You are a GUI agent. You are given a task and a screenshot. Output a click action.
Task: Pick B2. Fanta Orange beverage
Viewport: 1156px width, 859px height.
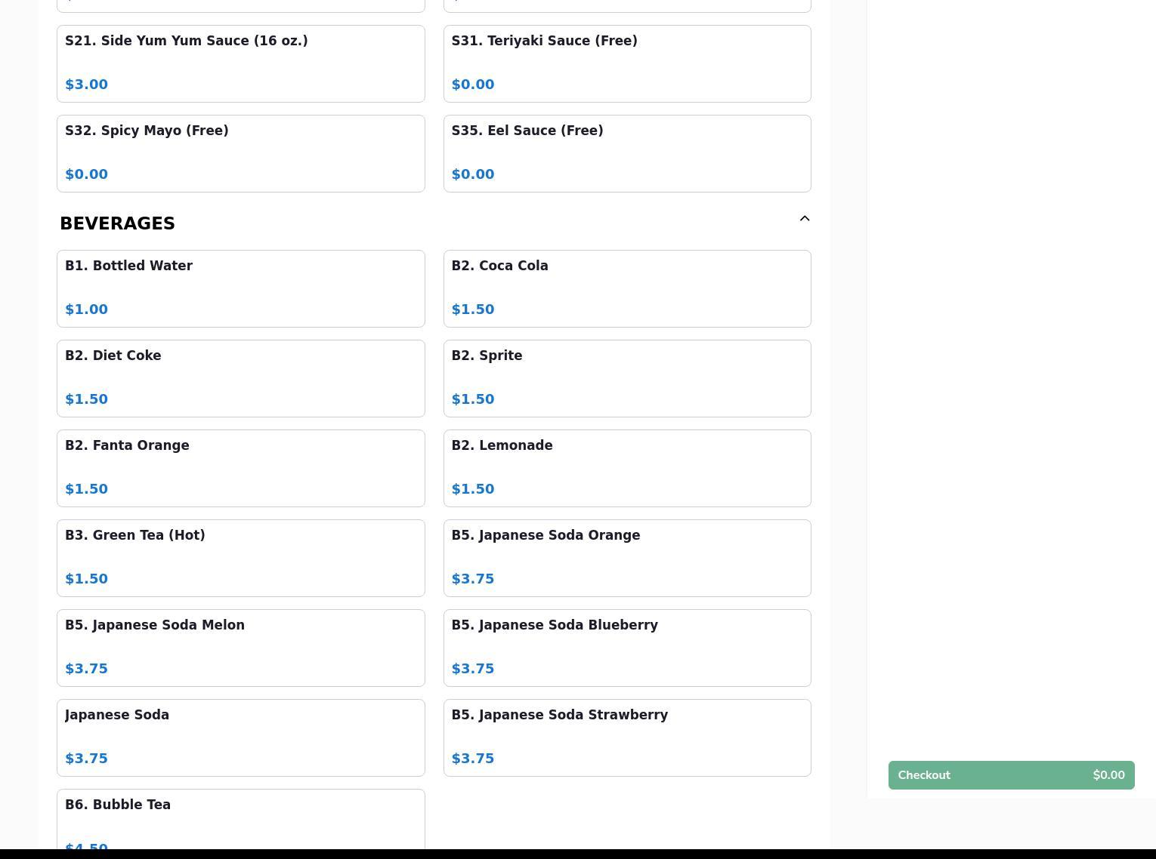pos(240,468)
